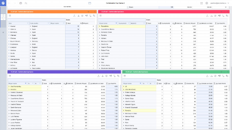The width and height of the screenshot is (232, 130).
Task: Click the orange panel vertical scrollbar
Action: [96, 28]
